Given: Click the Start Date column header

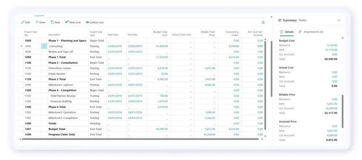Looking at the screenshot, I should [x=113, y=35].
